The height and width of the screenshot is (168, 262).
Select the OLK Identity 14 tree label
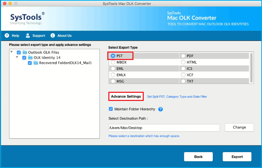(47, 58)
